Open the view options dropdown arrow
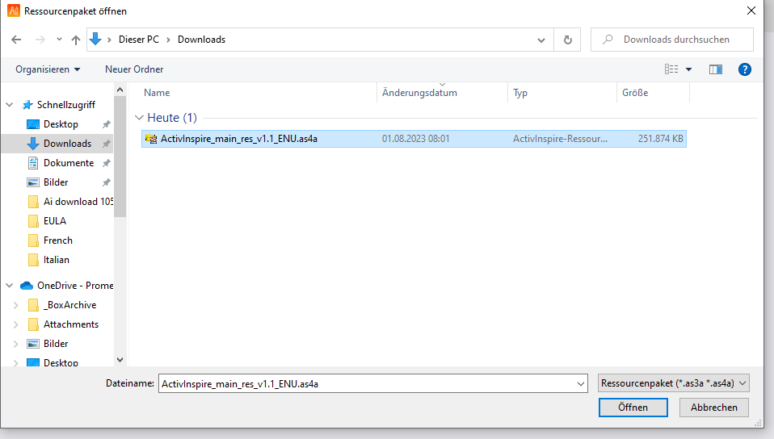The width and height of the screenshot is (774, 439). 689,69
